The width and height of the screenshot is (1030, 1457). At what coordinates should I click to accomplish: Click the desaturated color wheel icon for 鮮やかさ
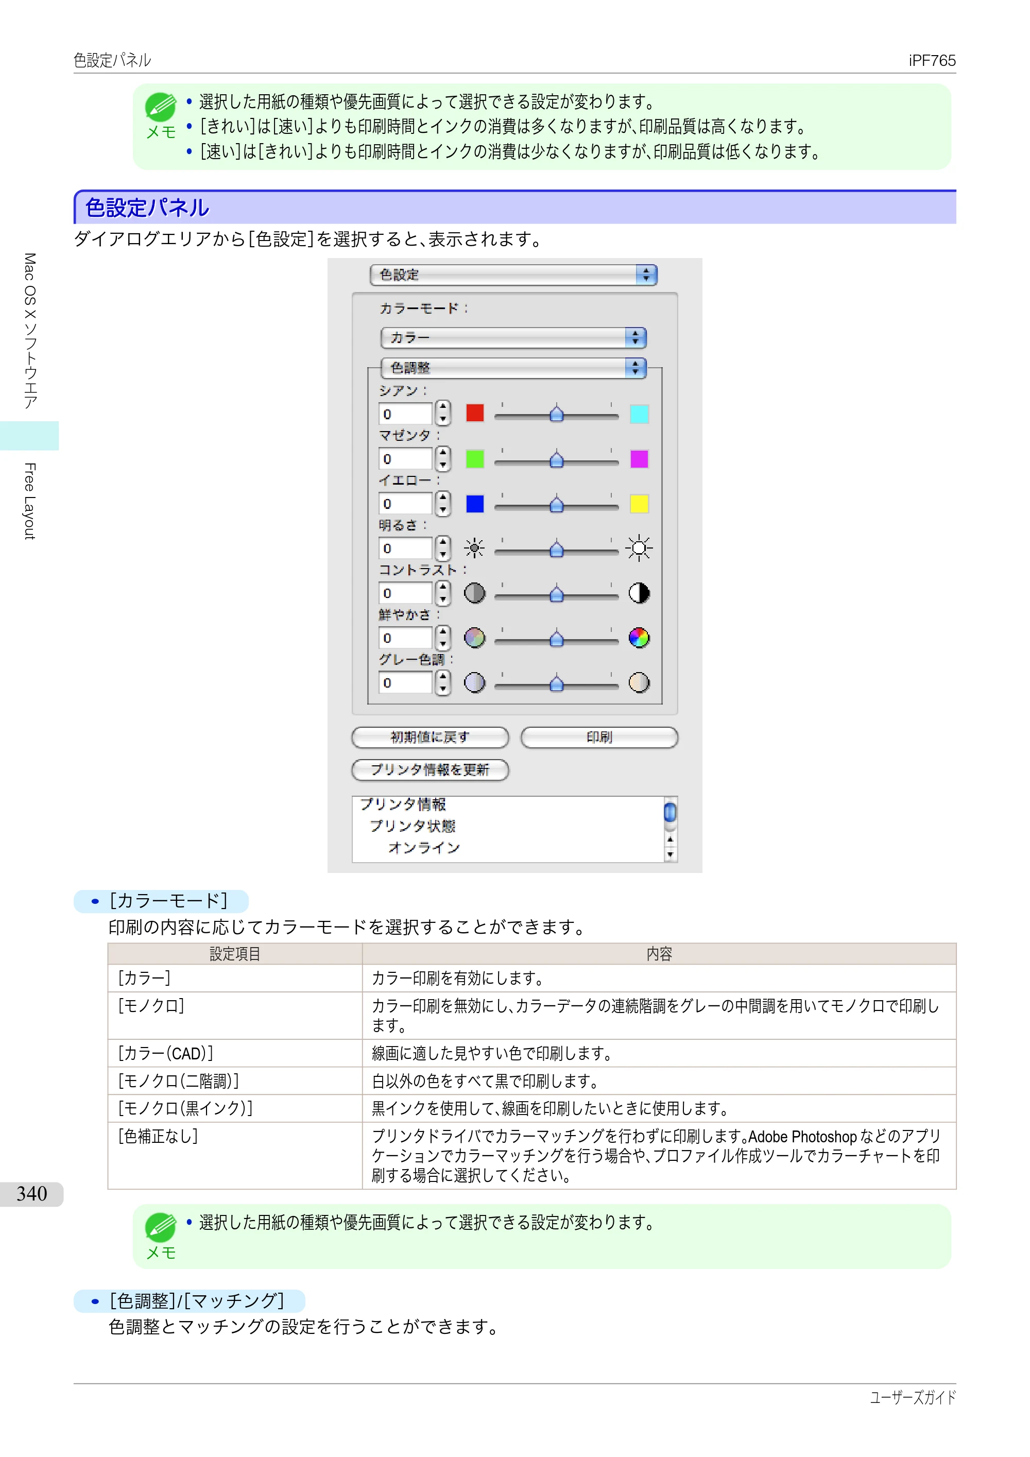(475, 638)
